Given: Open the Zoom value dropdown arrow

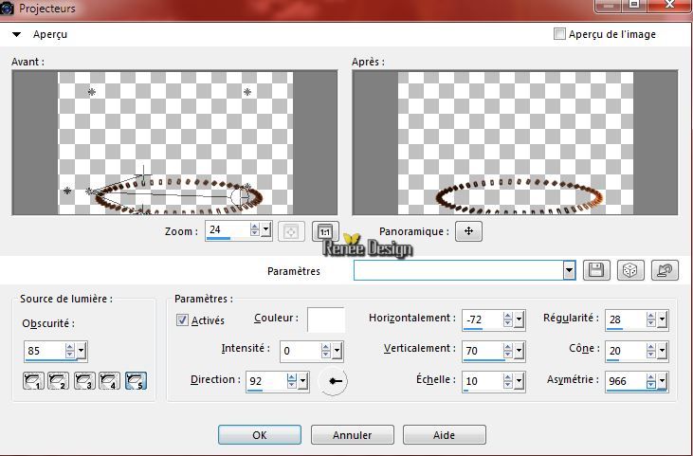Looking at the screenshot, I should pyautogui.click(x=265, y=229).
